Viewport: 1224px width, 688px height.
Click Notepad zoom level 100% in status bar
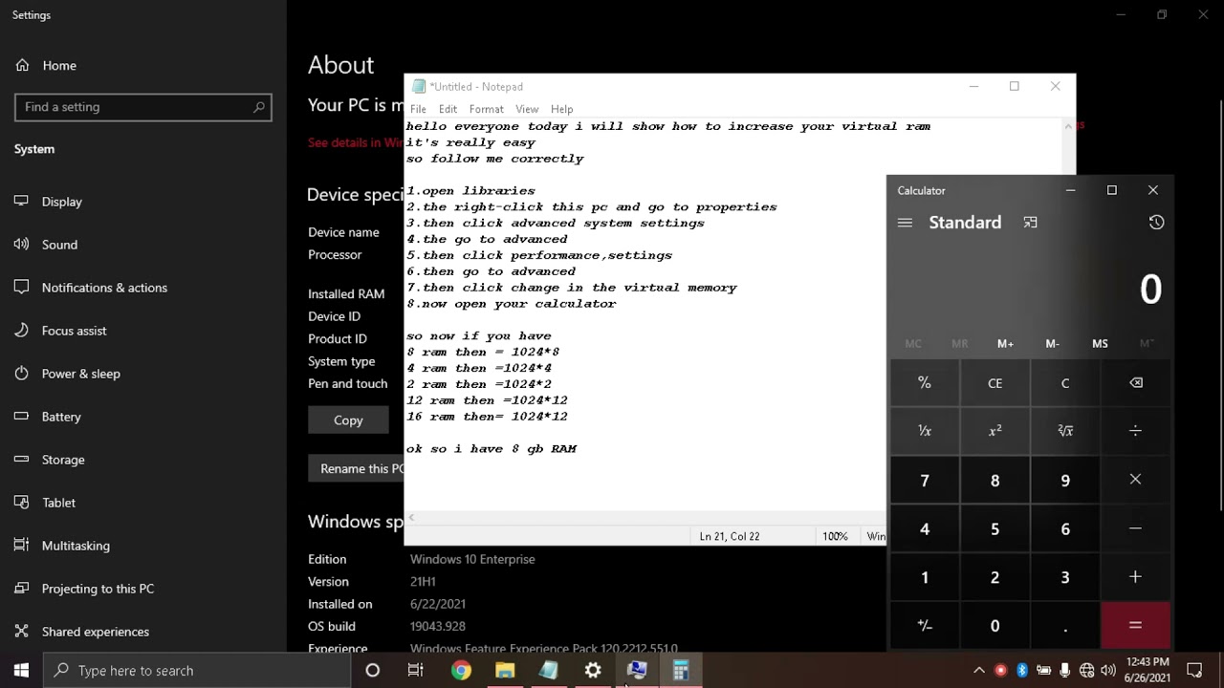pos(835,536)
